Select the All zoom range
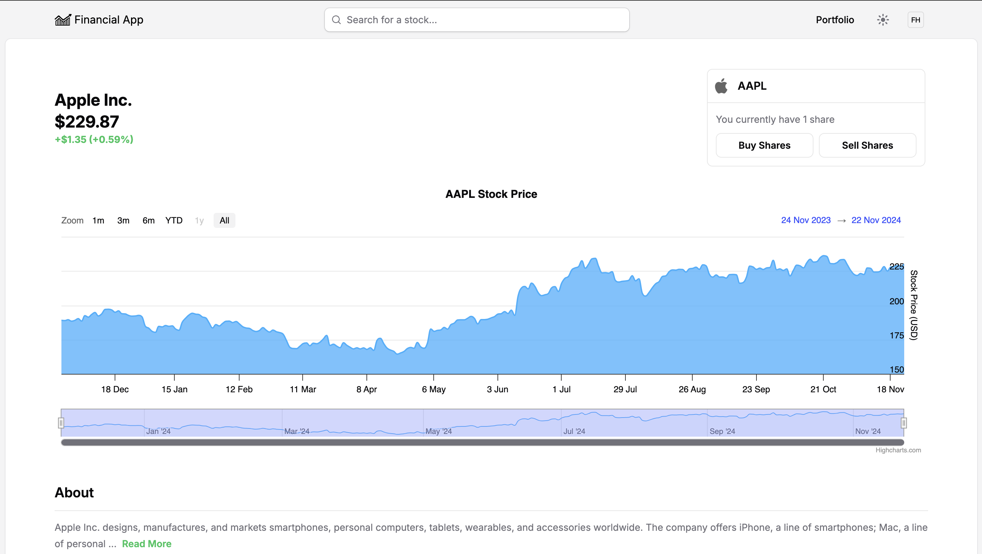Viewport: 982px width, 554px height. 225,220
